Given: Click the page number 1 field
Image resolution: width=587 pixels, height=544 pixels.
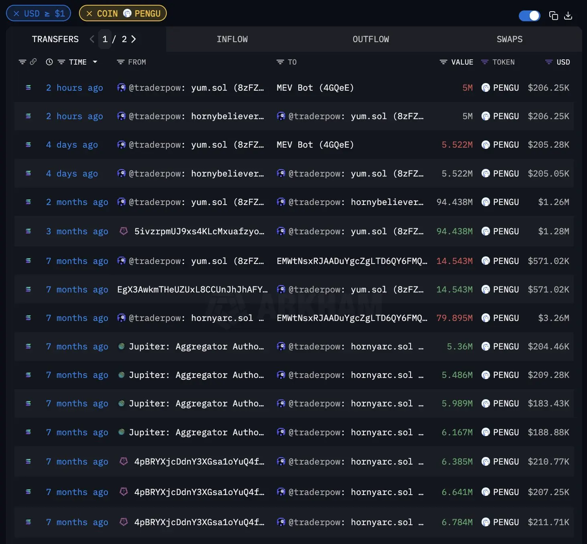Looking at the screenshot, I should click(105, 39).
